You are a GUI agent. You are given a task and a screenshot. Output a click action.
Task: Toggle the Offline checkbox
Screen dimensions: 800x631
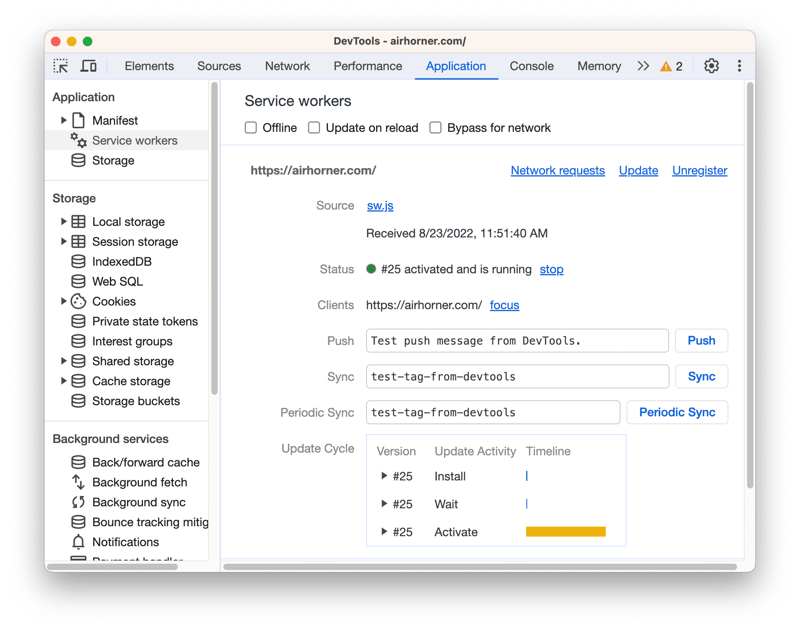click(251, 127)
